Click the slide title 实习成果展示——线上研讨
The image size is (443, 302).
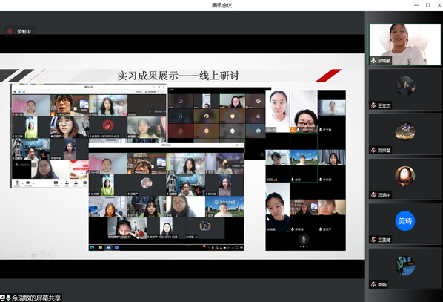click(x=179, y=76)
